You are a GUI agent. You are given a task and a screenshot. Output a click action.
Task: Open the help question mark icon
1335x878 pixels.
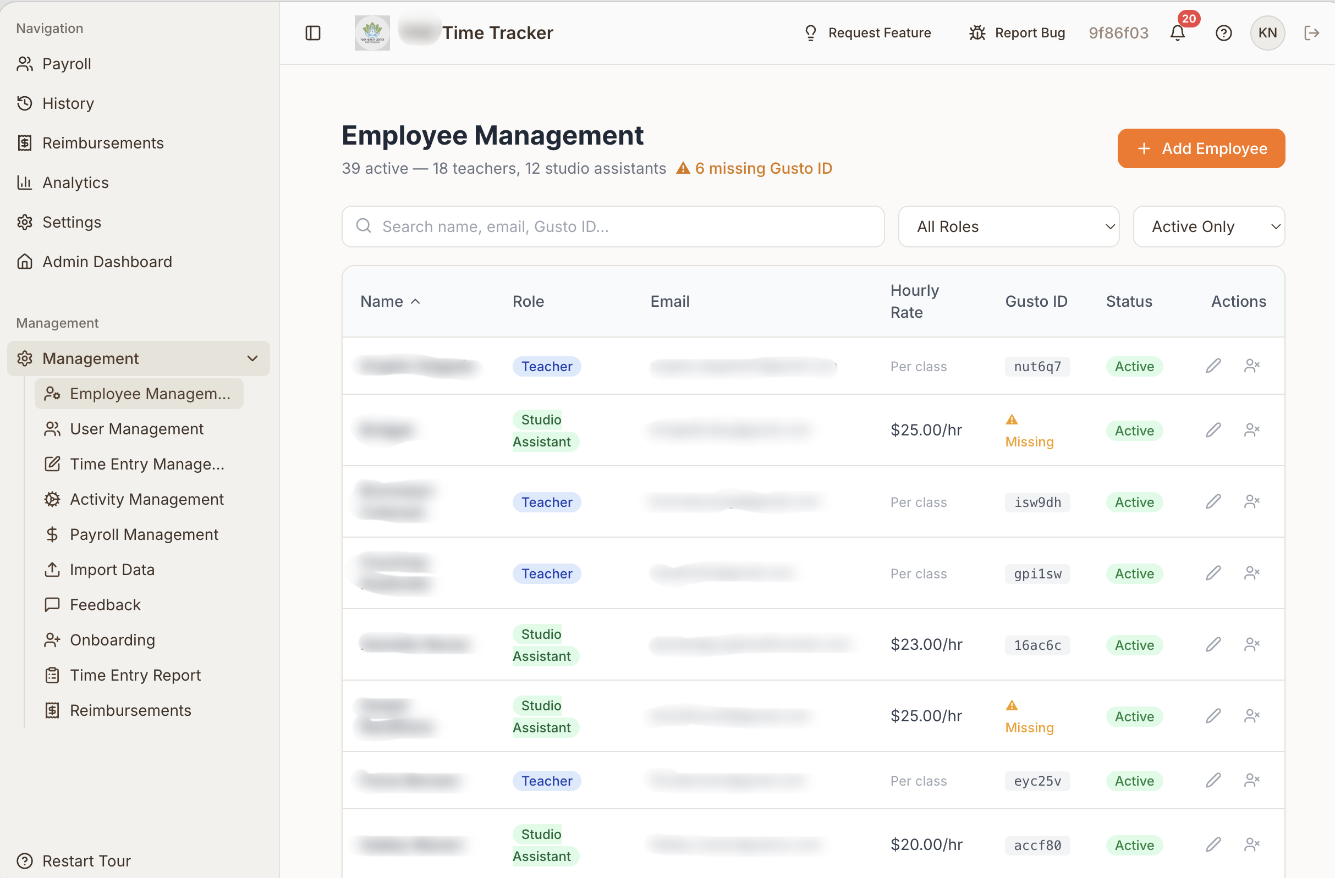[1223, 33]
